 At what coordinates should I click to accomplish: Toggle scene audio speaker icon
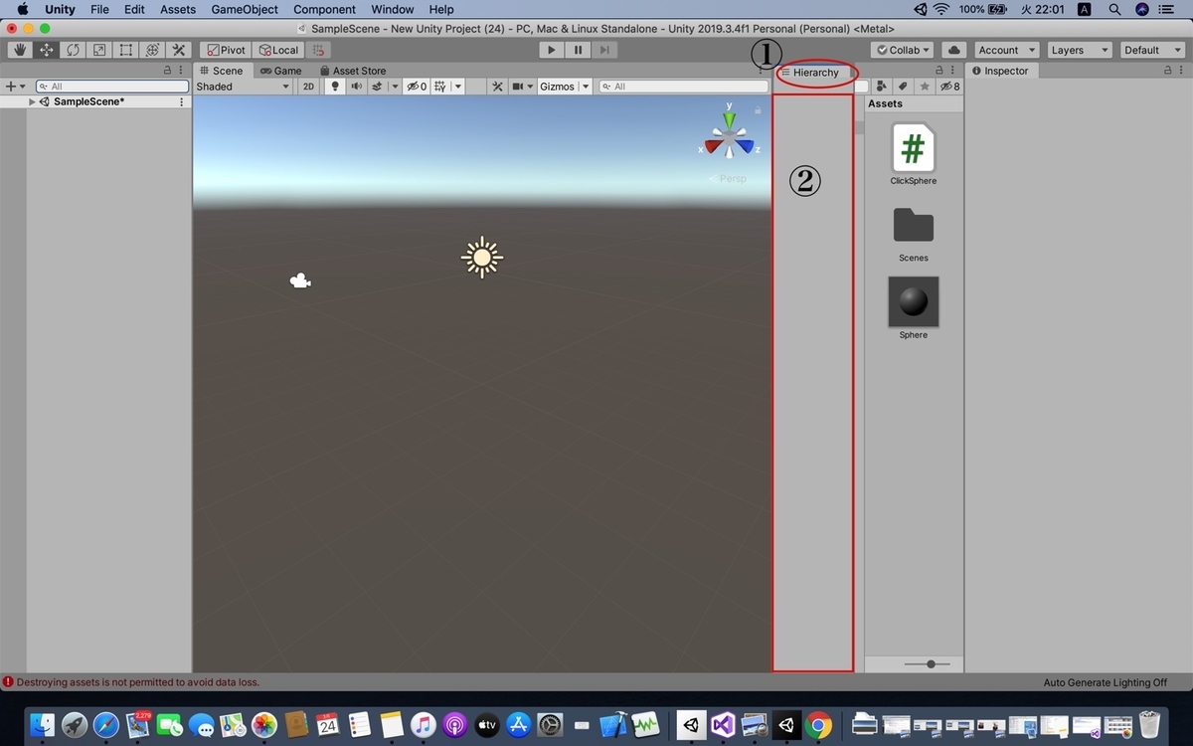(x=356, y=87)
